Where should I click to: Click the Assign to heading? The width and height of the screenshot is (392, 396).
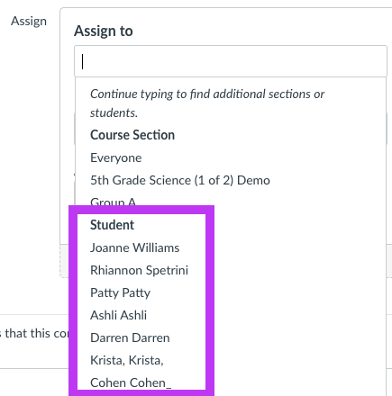tap(104, 31)
